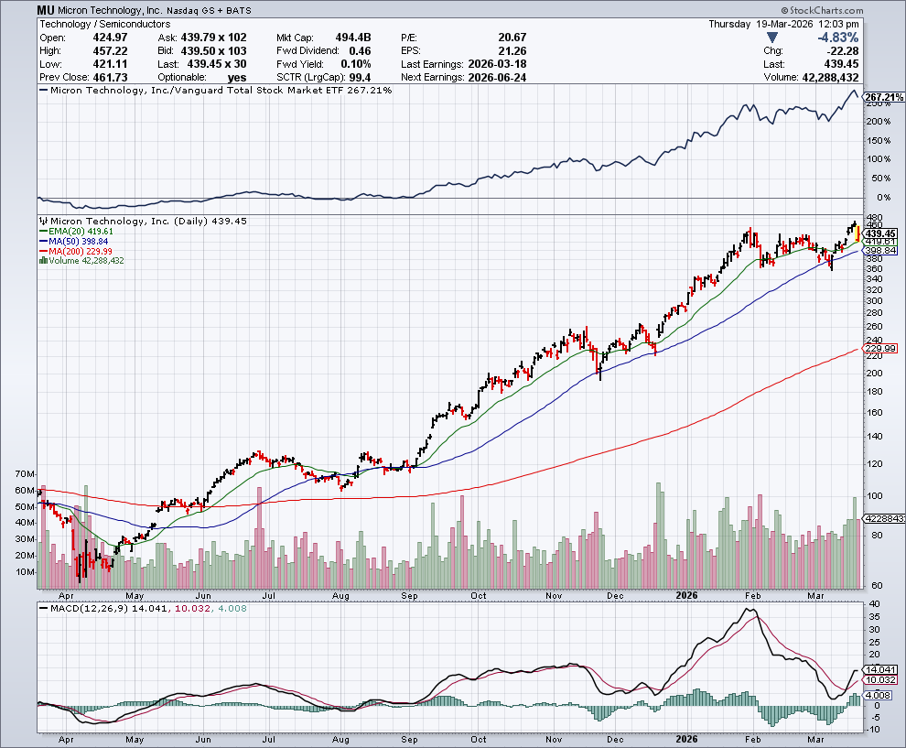Click the blue MA(50) legend line marker
The width and height of the screenshot is (906, 748).
pyautogui.click(x=42, y=242)
